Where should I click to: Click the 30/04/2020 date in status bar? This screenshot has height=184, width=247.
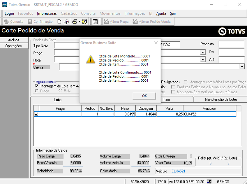tap(140, 182)
